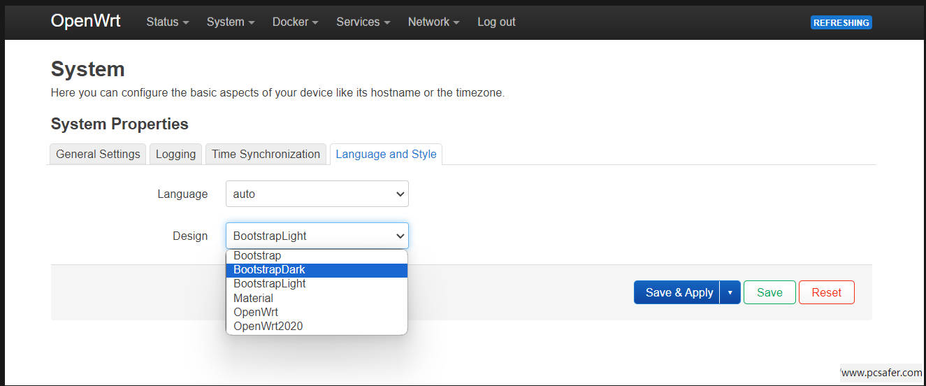
Task: Switch to Time Synchronization tab
Action: coord(266,154)
